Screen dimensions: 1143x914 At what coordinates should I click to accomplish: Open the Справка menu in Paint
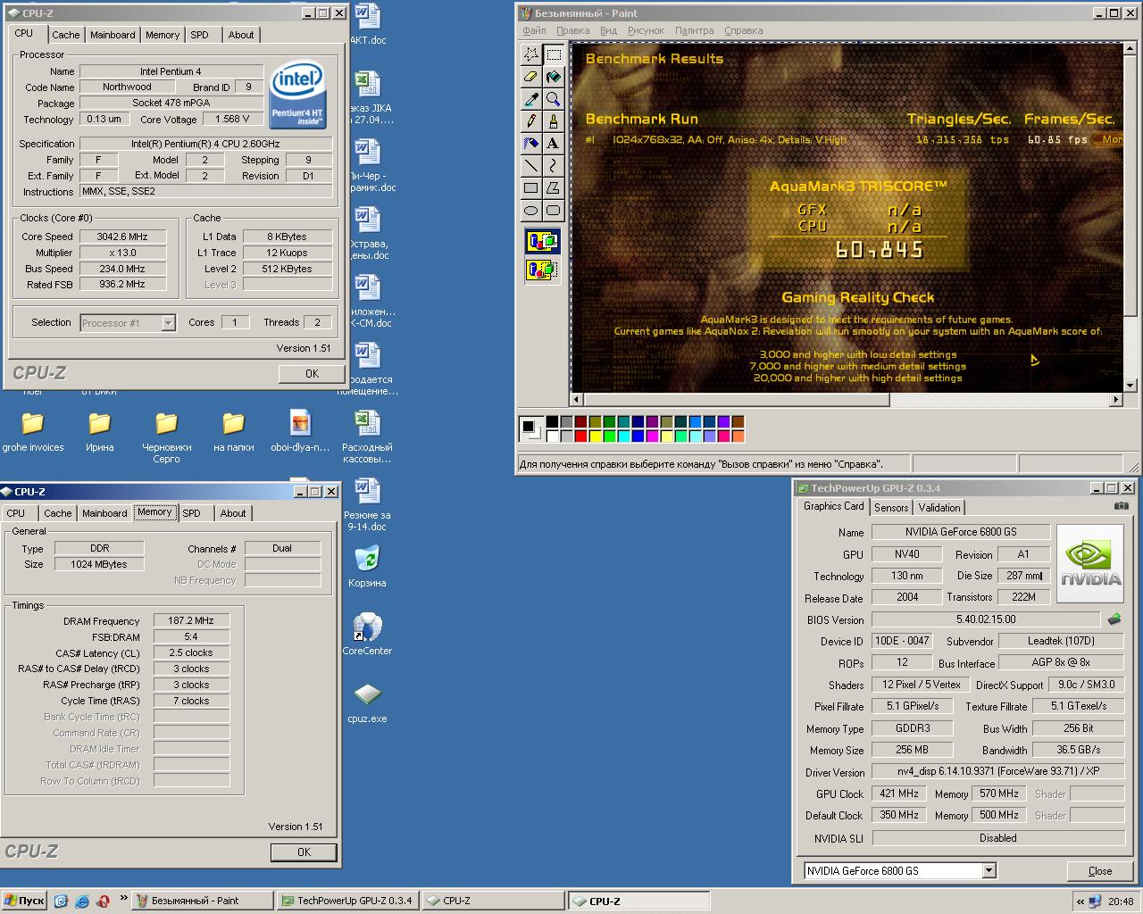[x=743, y=30]
